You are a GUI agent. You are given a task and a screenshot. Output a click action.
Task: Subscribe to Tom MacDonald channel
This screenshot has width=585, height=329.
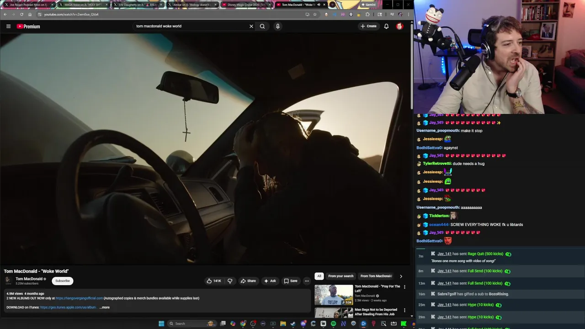pos(63,281)
